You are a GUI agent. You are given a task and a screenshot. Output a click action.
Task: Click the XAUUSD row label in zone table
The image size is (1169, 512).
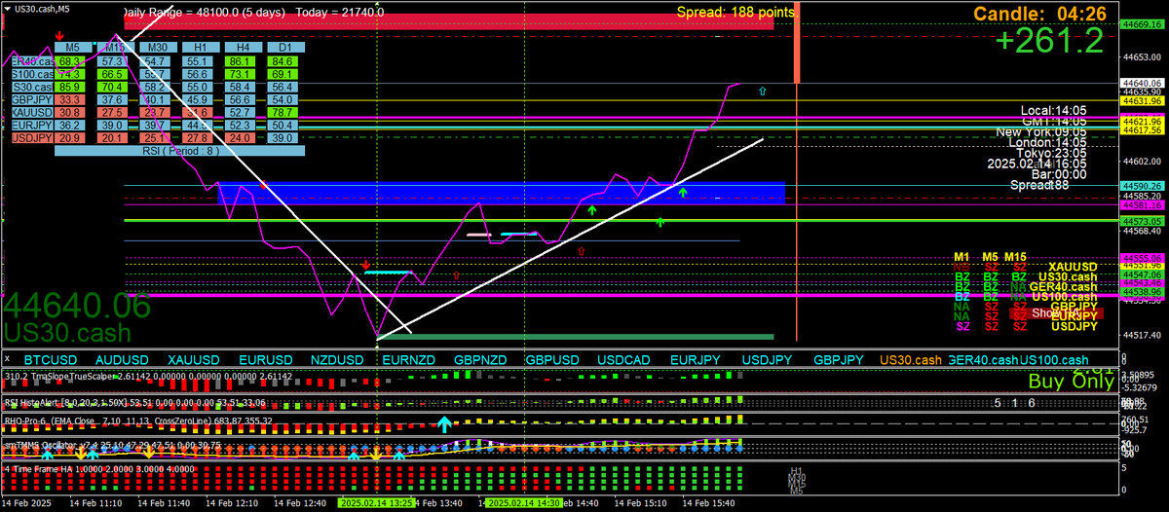tap(1073, 267)
